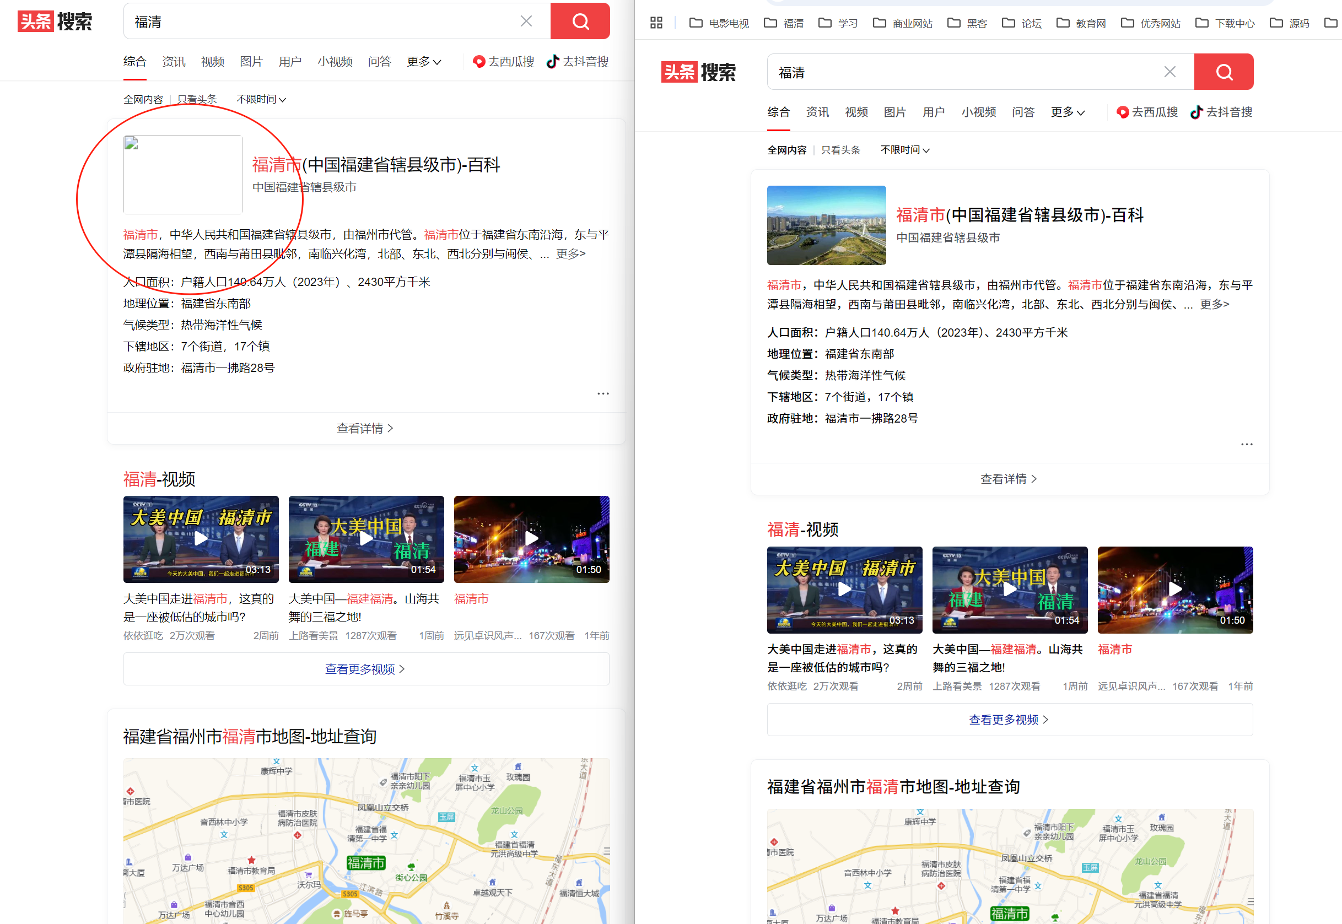Image resolution: width=1342 pixels, height=924 pixels.
Task: Switch to 小视频 tab in right window
Action: (979, 112)
